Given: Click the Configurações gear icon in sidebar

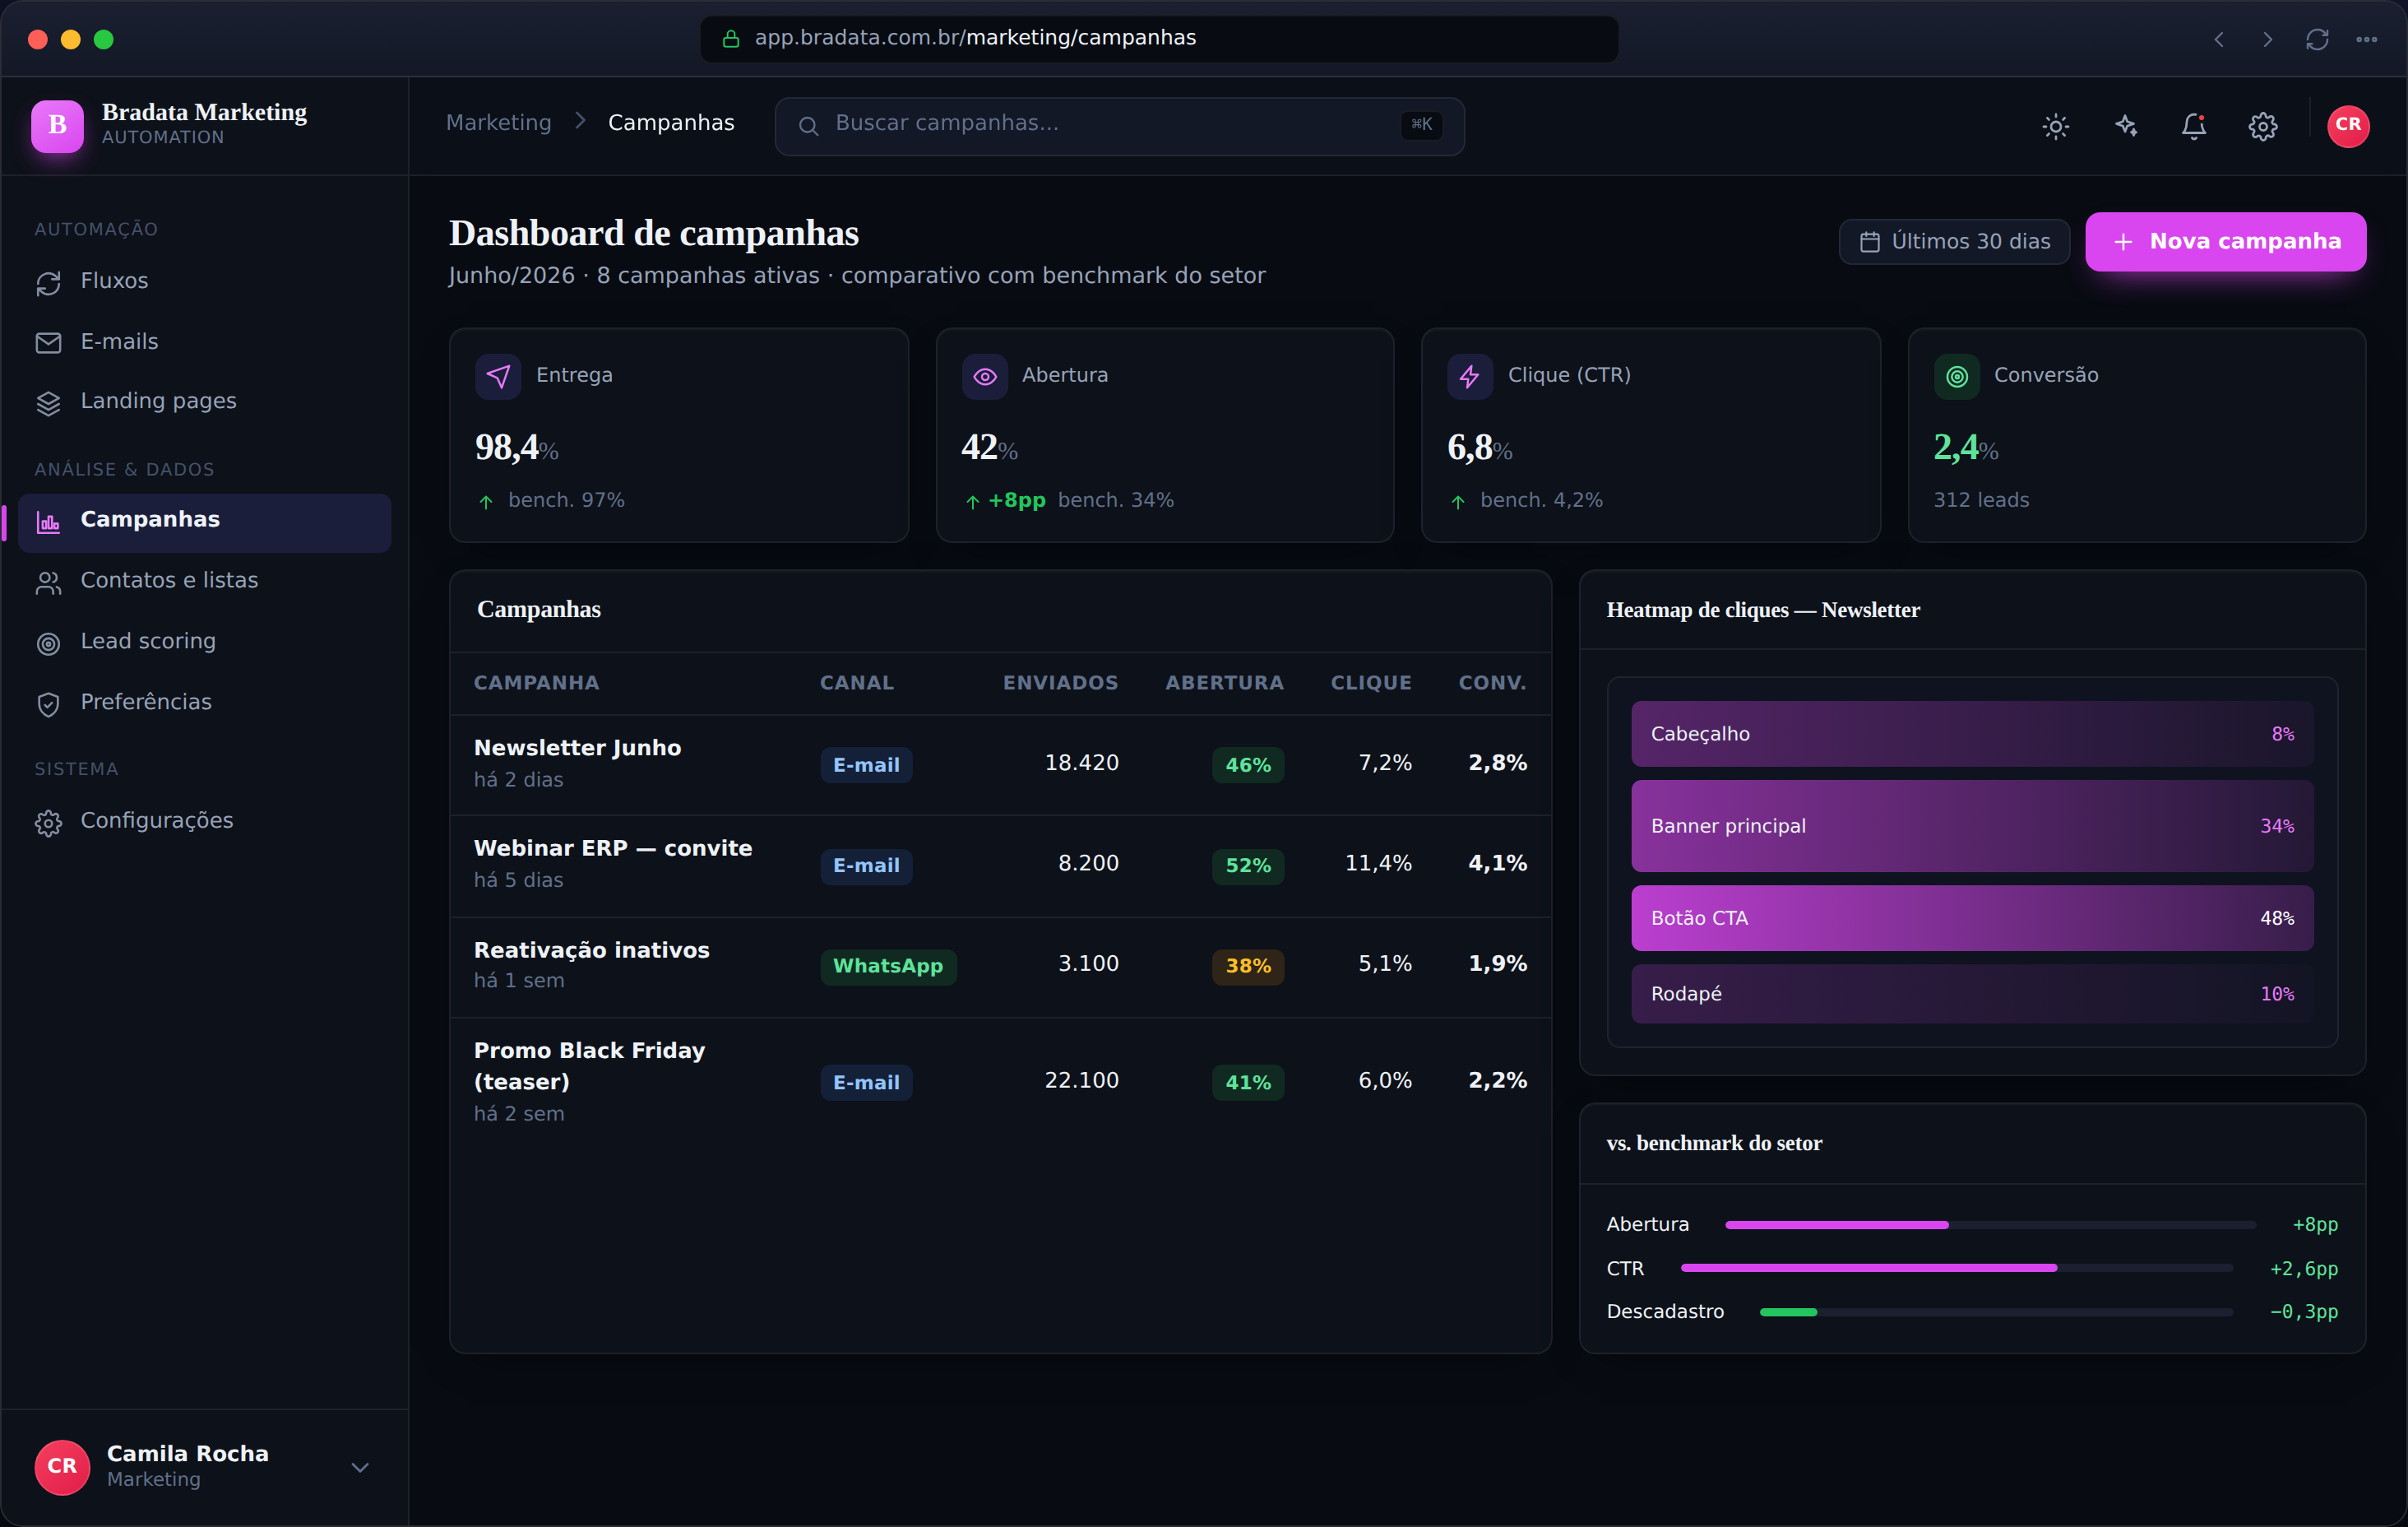Looking at the screenshot, I should 48,823.
